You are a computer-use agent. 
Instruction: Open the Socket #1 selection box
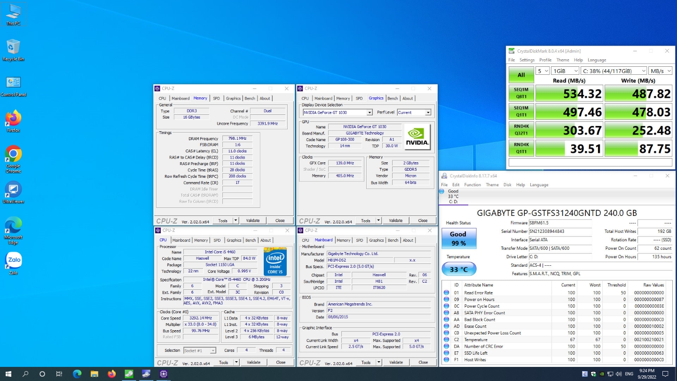point(199,350)
